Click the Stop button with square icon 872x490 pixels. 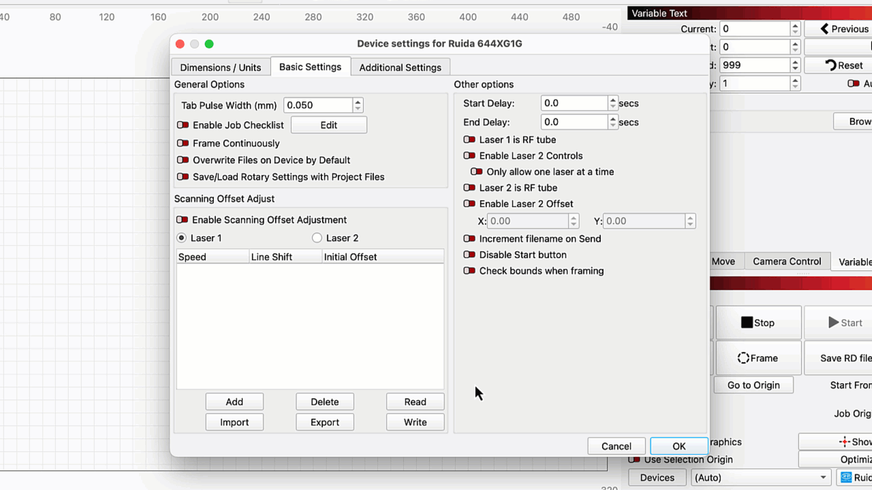pyautogui.click(x=758, y=323)
